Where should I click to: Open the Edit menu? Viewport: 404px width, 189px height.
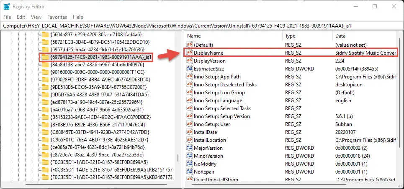pos(21,17)
